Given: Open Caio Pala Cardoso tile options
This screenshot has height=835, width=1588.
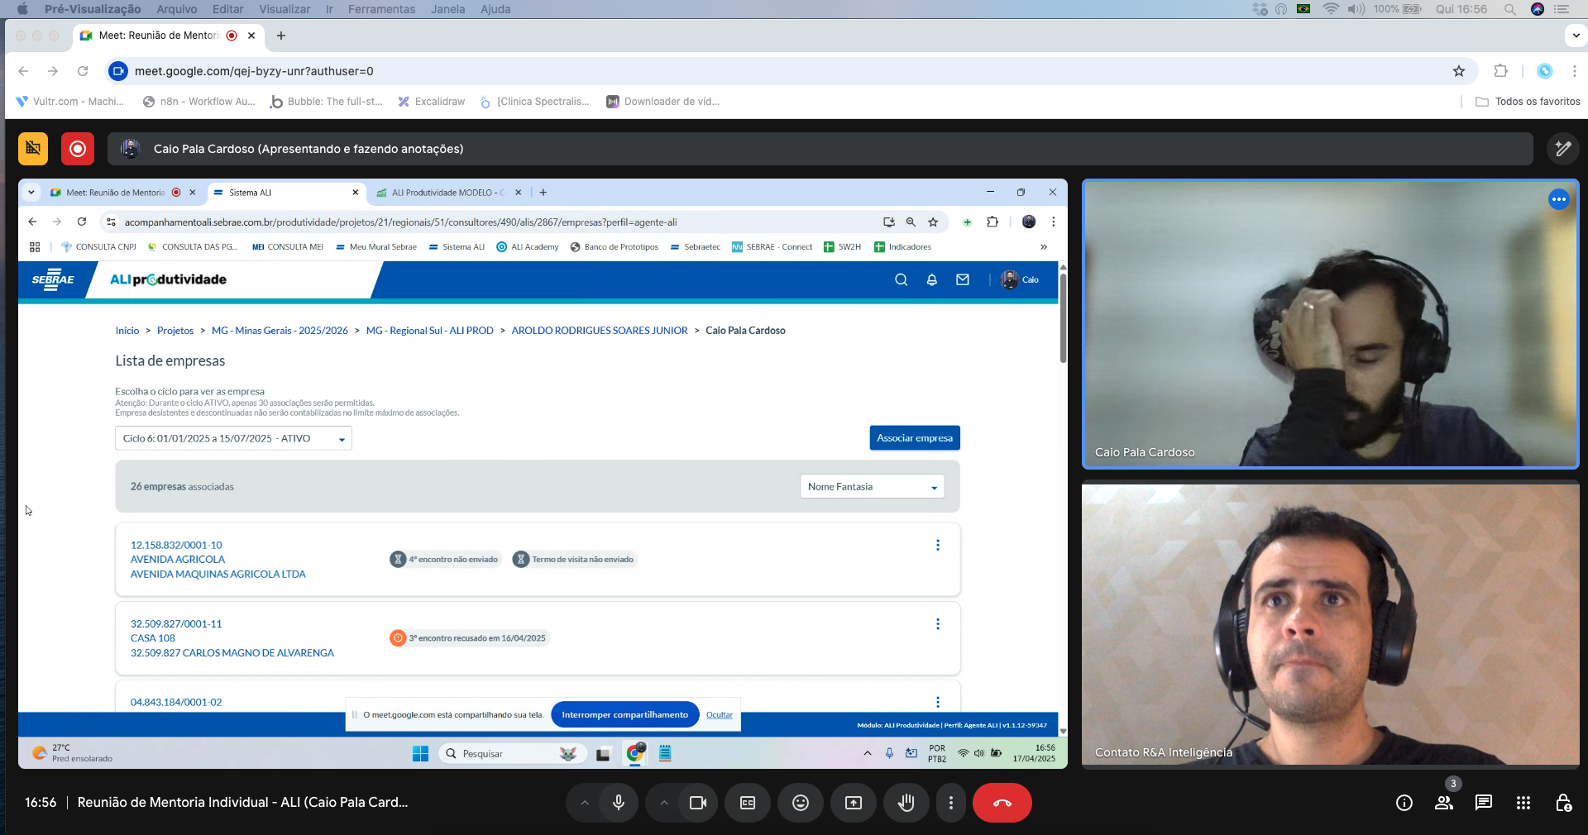Looking at the screenshot, I should click(x=1559, y=199).
